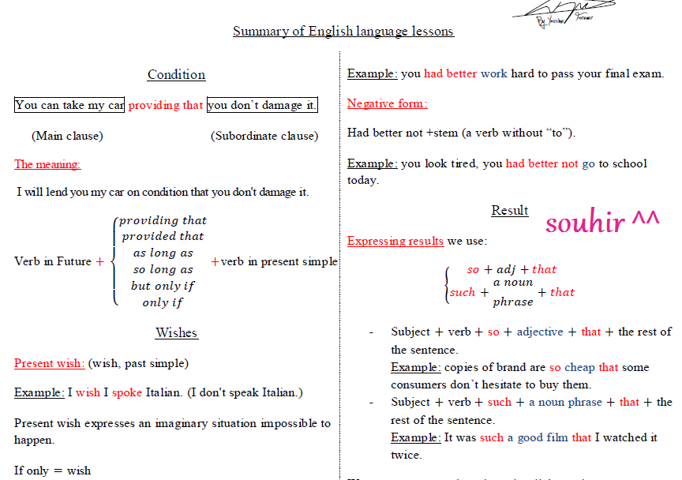This screenshot has height=480, width=682.
Task: Click the '(wish, past simple)' note
Action: 138,363
